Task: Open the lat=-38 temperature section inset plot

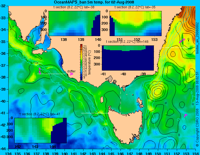Action: (x=74, y=24)
